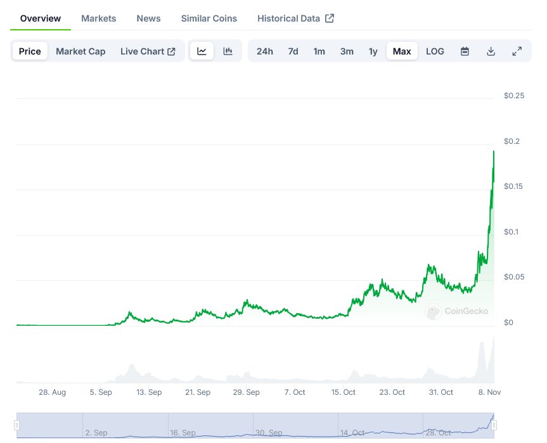Screen dimensions: 547x443
Task: Switch to line chart view icon
Action: pos(202,51)
